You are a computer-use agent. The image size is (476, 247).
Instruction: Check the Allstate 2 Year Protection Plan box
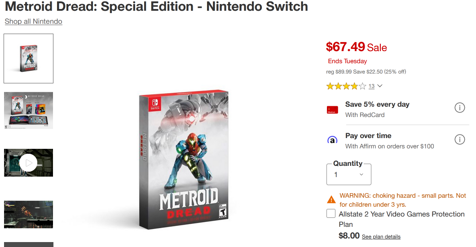[x=331, y=213]
